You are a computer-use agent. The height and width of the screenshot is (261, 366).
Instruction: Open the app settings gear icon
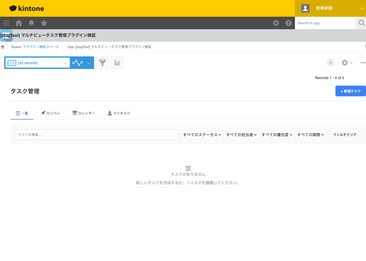pyautogui.click(x=345, y=63)
